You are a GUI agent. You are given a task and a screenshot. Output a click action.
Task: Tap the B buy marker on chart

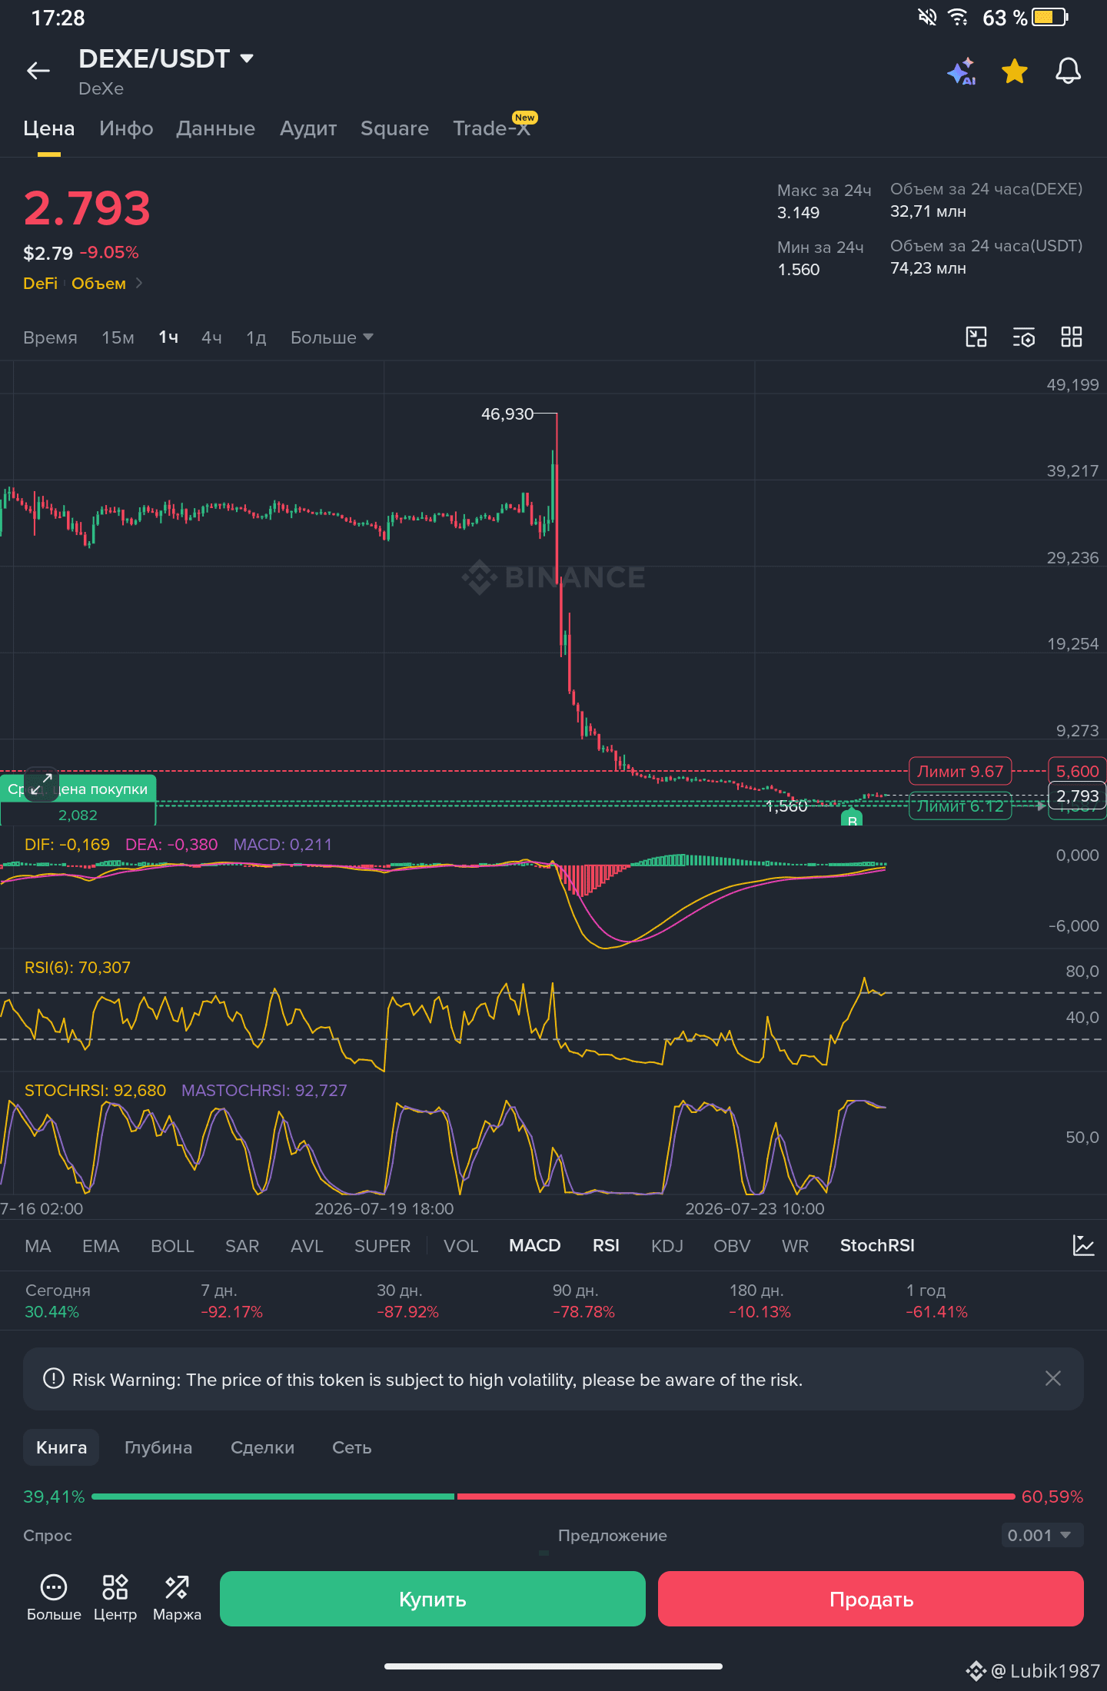tap(852, 818)
